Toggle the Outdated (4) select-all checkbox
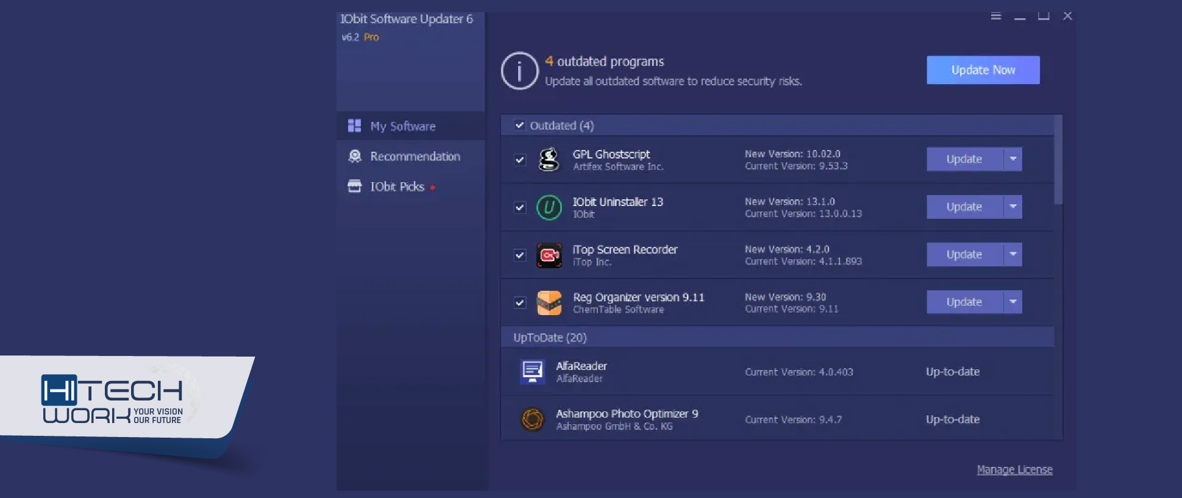Screen dimensions: 1182x498 point(519,125)
